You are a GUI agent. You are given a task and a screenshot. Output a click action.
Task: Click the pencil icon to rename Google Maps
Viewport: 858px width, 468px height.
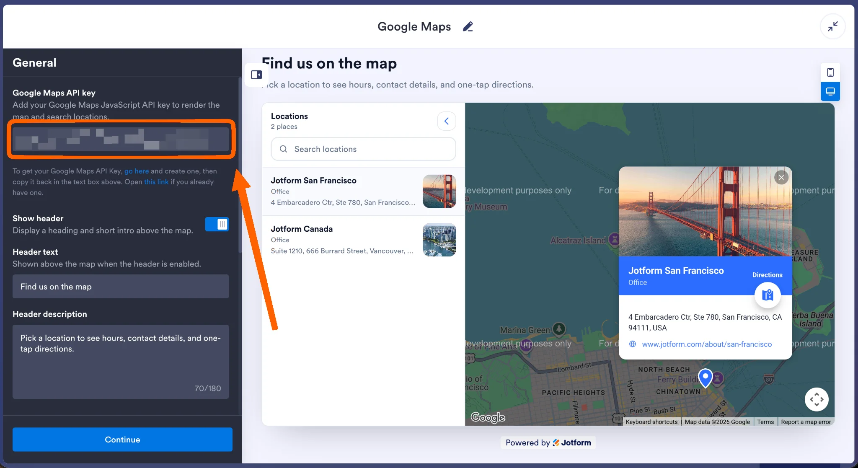pos(468,26)
